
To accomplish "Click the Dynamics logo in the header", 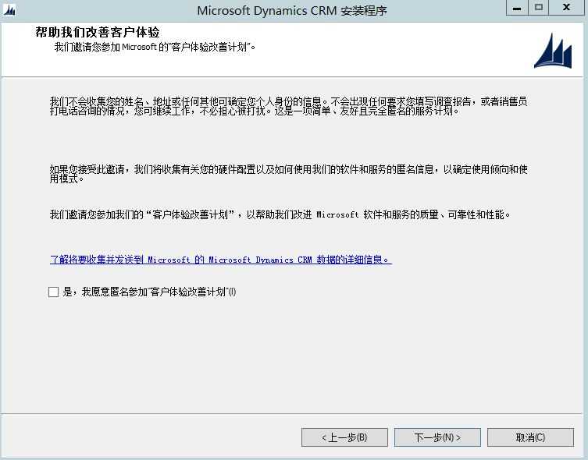I will [553, 51].
